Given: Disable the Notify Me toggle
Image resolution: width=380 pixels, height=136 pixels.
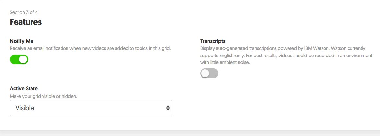Looking at the screenshot, I should (19, 59).
